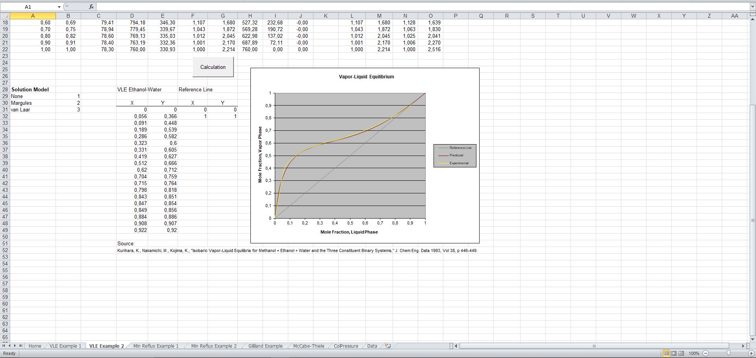Select column H header

point(250,16)
